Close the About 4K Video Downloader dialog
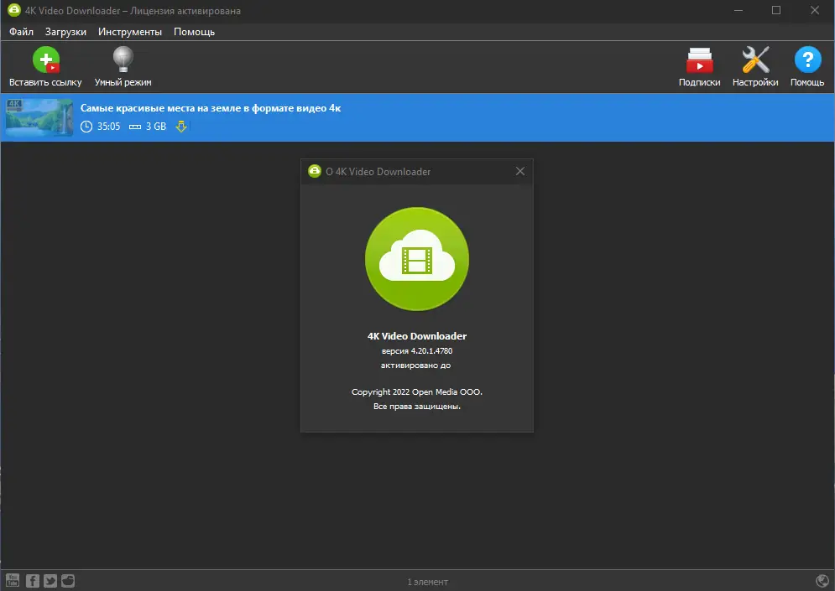The image size is (835, 591). tap(520, 171)
